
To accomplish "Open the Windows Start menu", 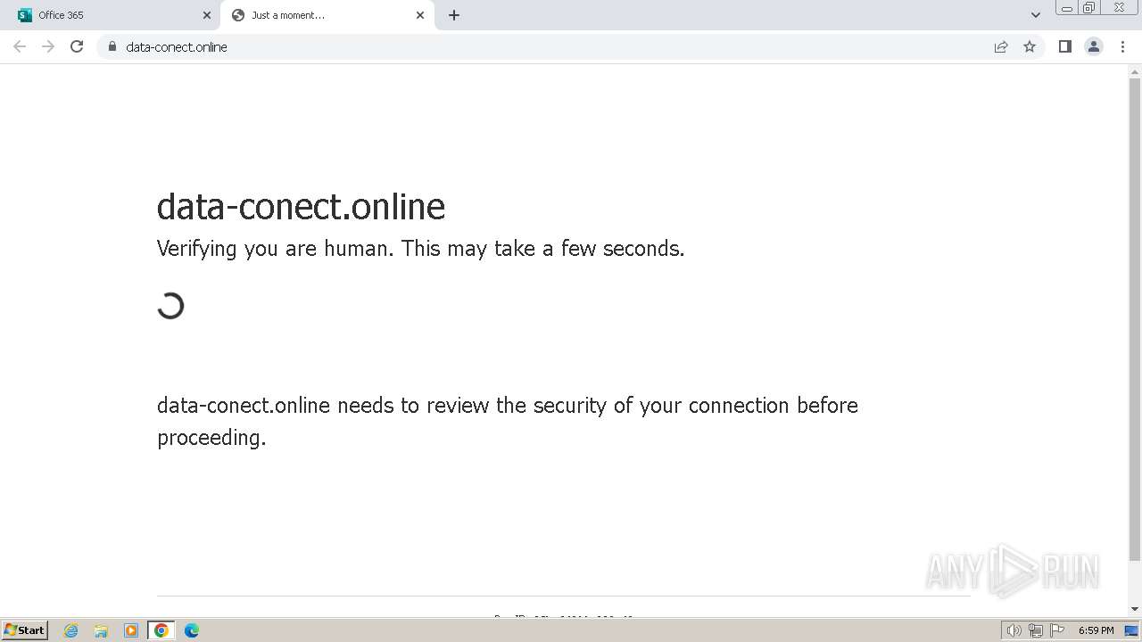I will [25, 630].
